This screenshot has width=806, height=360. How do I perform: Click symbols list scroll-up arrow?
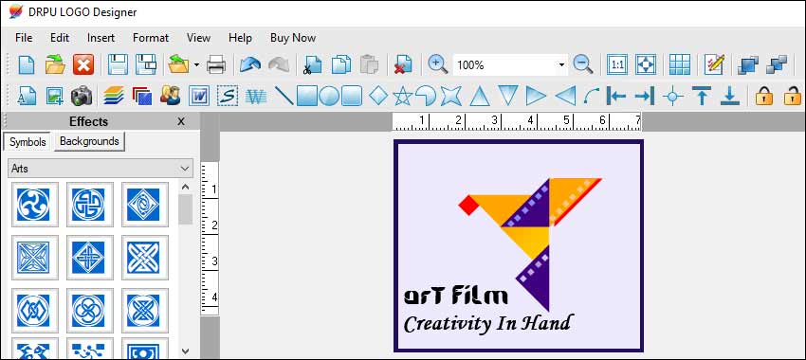coord(186,187)
